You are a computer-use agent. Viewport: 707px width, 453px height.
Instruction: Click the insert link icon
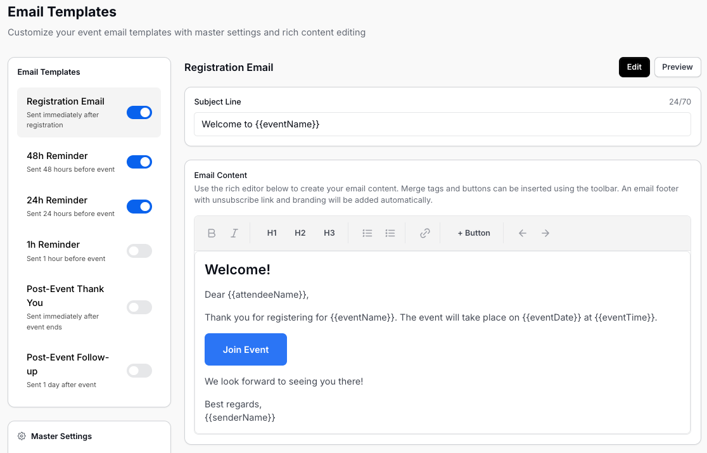pos(425,233)
